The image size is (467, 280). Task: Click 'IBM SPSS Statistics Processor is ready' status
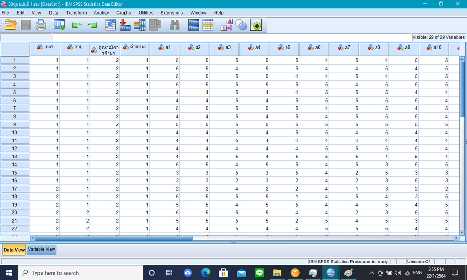tap(348, 262)
